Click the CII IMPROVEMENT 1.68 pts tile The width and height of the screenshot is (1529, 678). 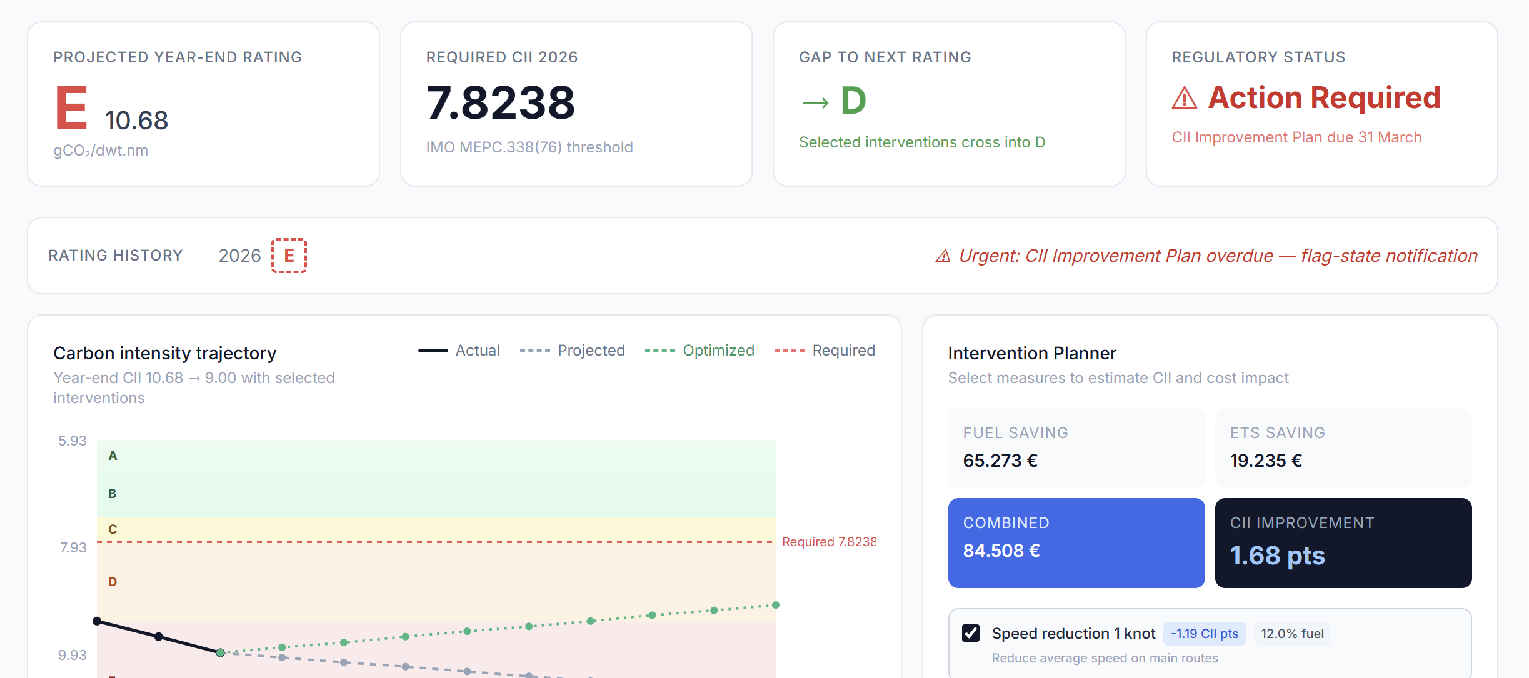1343,542
